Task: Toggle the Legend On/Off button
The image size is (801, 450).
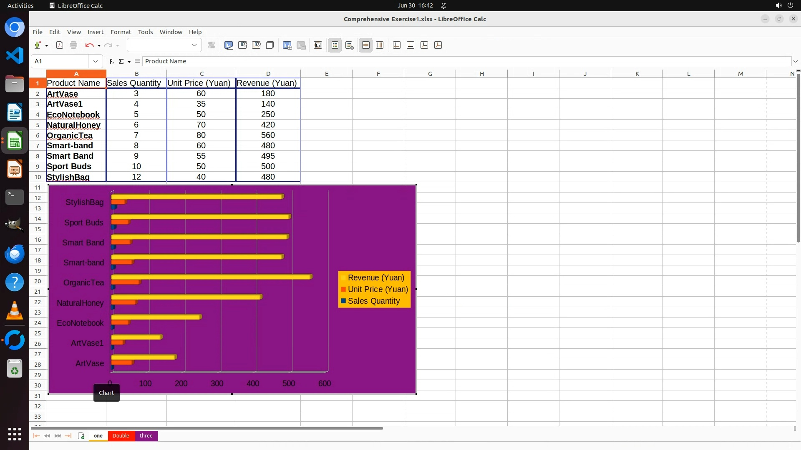Action: 335,45
